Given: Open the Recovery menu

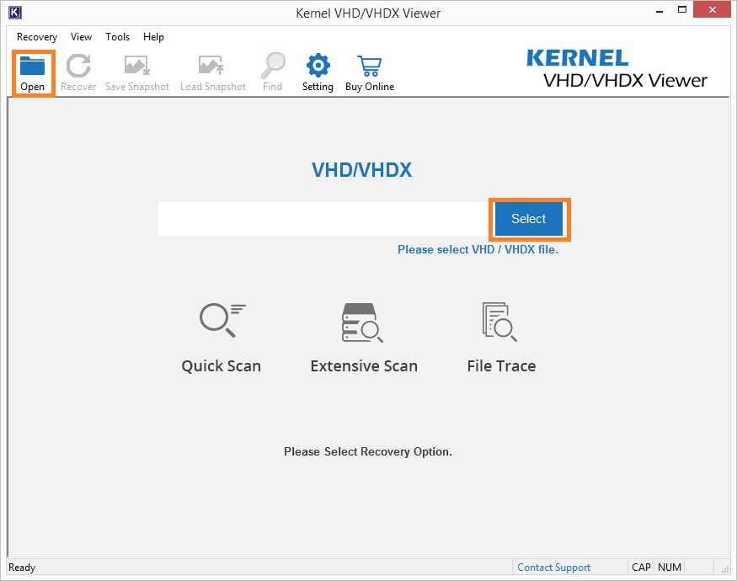Looking at the screenshot, I should 37,37.
